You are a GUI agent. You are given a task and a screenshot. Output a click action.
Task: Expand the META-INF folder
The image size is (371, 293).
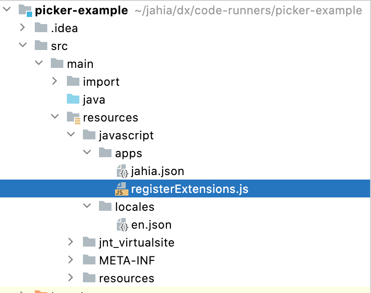tap(70, 260)
